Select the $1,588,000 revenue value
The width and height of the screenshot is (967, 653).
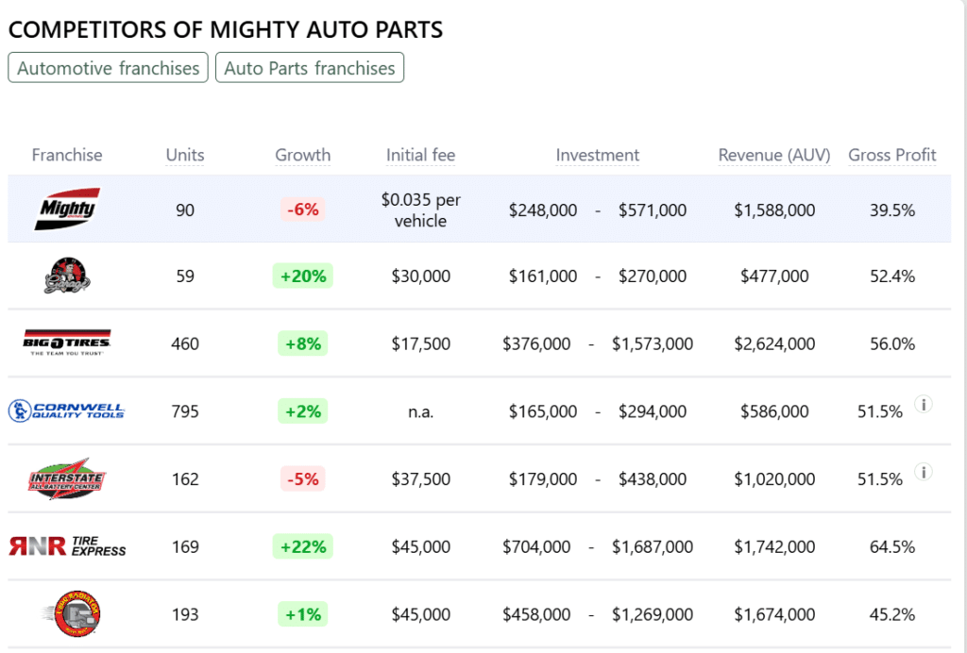click(x=774, y=210)
